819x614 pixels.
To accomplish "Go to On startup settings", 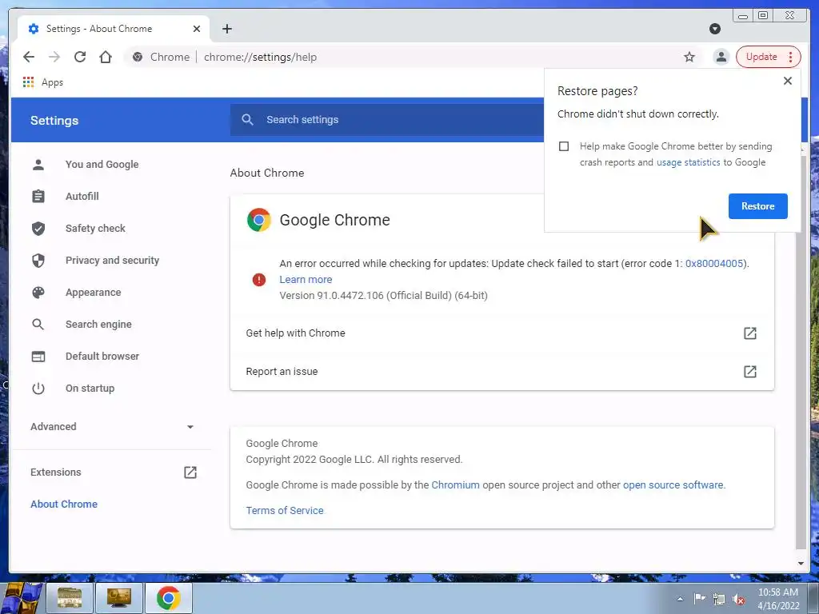I will pyautogui.click(x=90, y=388).
